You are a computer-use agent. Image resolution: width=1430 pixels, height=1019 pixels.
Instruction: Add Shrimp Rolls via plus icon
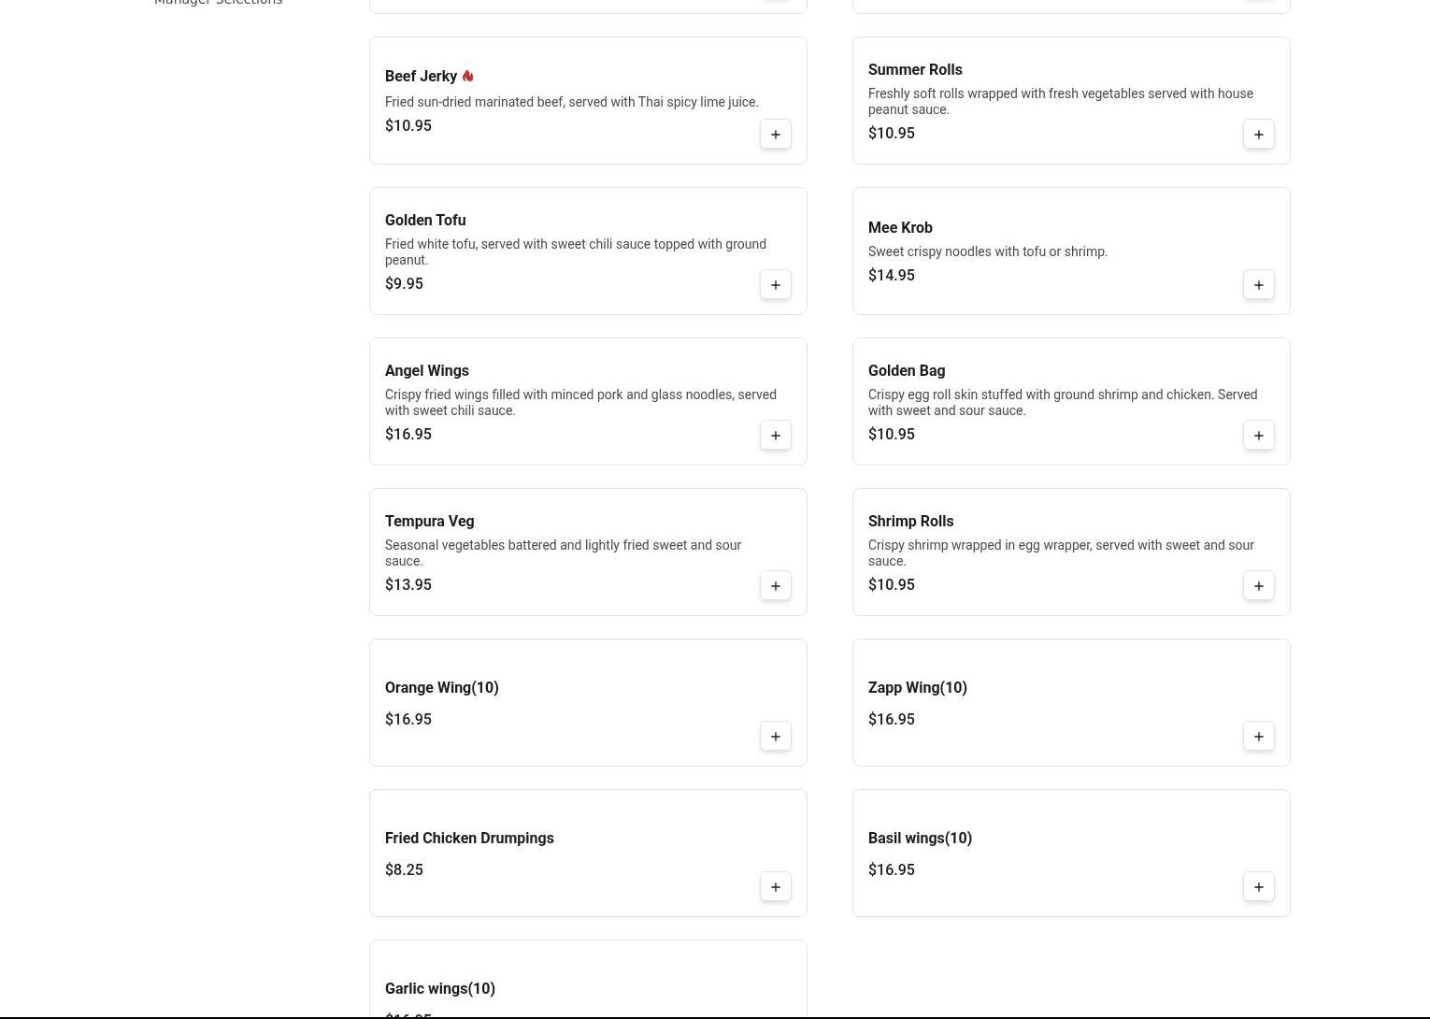[x=1258, y=586]
